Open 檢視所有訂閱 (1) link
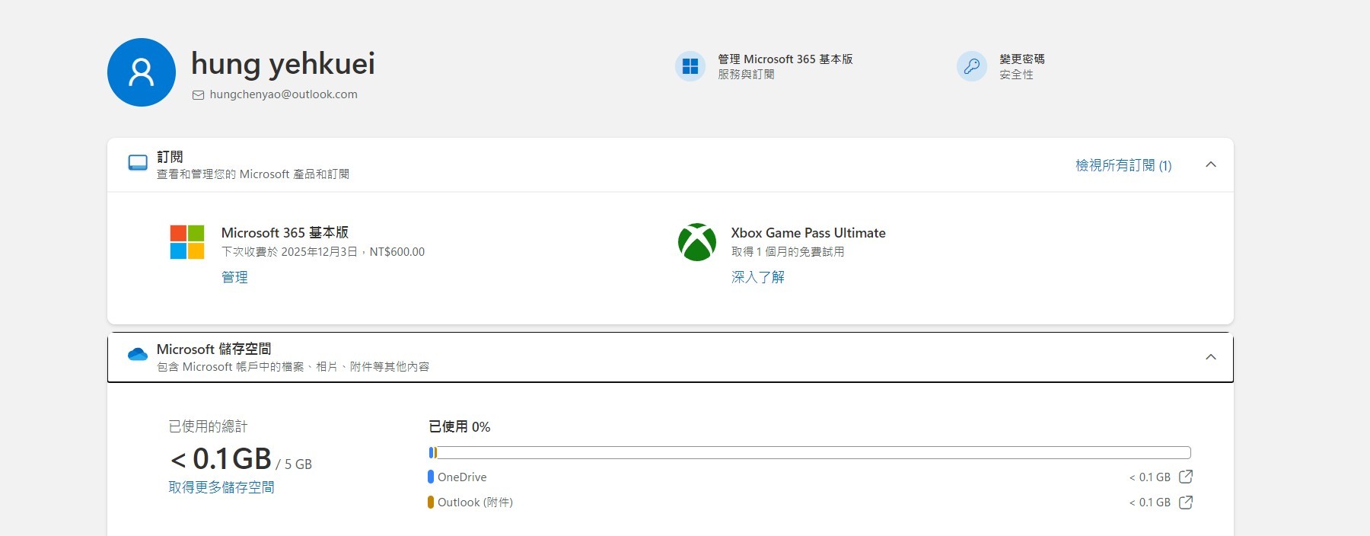Screen dimensions: 1370x536 pos(1123,165)
